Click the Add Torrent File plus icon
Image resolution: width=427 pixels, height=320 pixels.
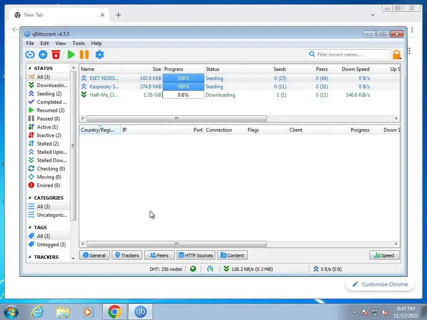coord(43,55)
